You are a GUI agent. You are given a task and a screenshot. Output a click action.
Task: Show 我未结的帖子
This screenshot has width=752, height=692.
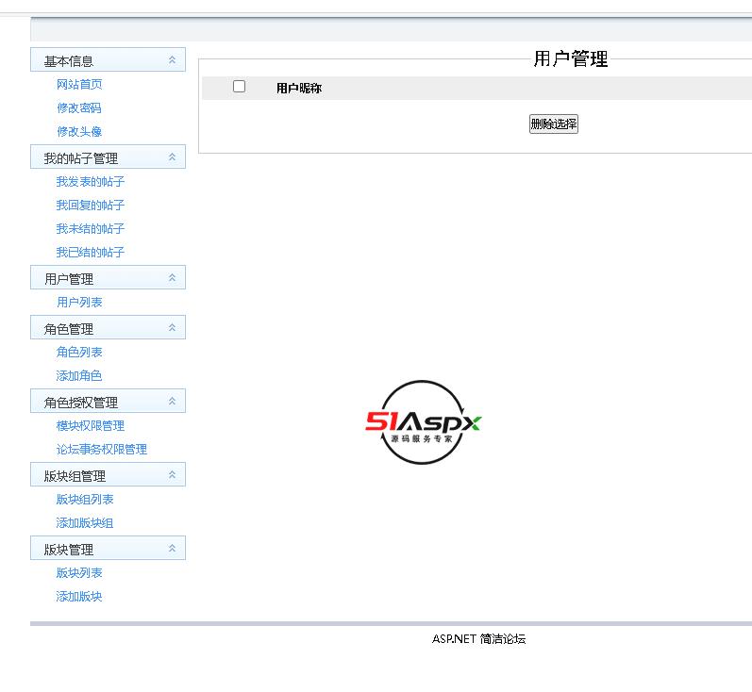pos(91,228)
